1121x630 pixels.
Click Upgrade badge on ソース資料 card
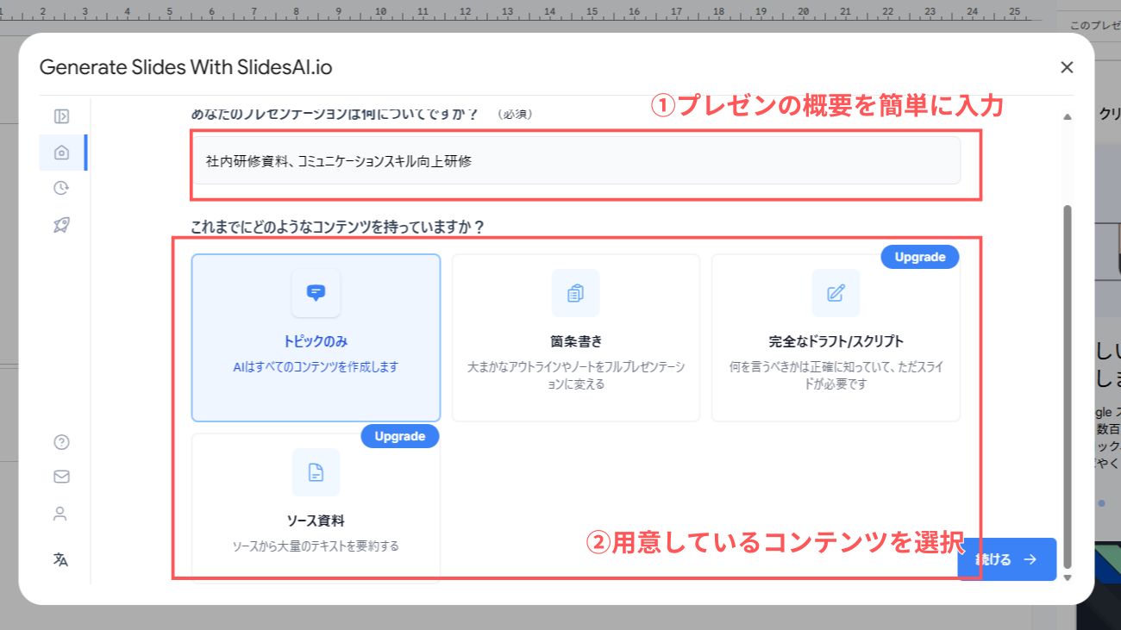coord(399,437)
